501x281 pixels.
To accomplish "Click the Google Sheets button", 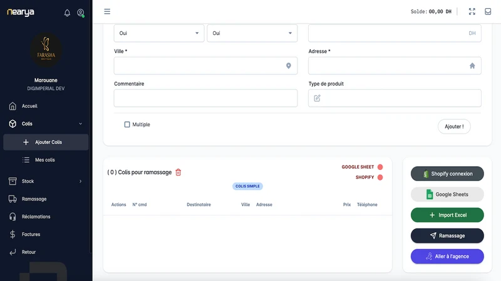I will click(x=447, y=194).
